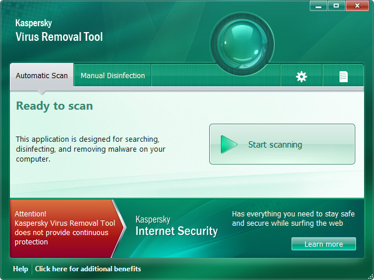This screenshot has height=280, width=374.
Task: Open the Manual Disinfection tab
Action: [x=113, y=76]
